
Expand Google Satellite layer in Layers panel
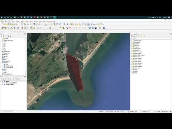click(x=1, y=85)
